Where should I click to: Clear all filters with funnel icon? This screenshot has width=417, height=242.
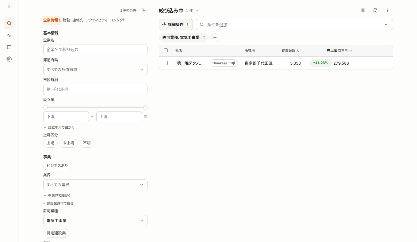tap(143, 10)
